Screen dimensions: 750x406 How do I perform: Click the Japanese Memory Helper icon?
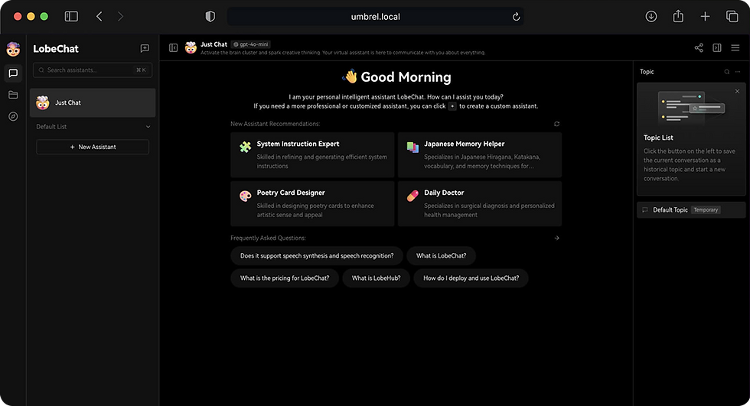[x=412, y=147]
